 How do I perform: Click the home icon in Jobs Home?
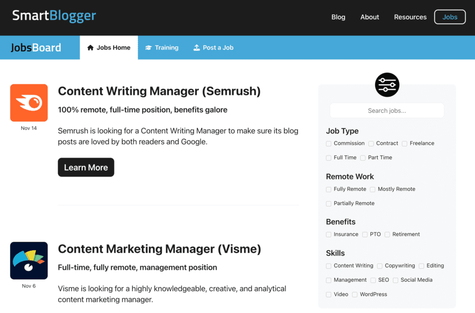[x=90, y=48]
